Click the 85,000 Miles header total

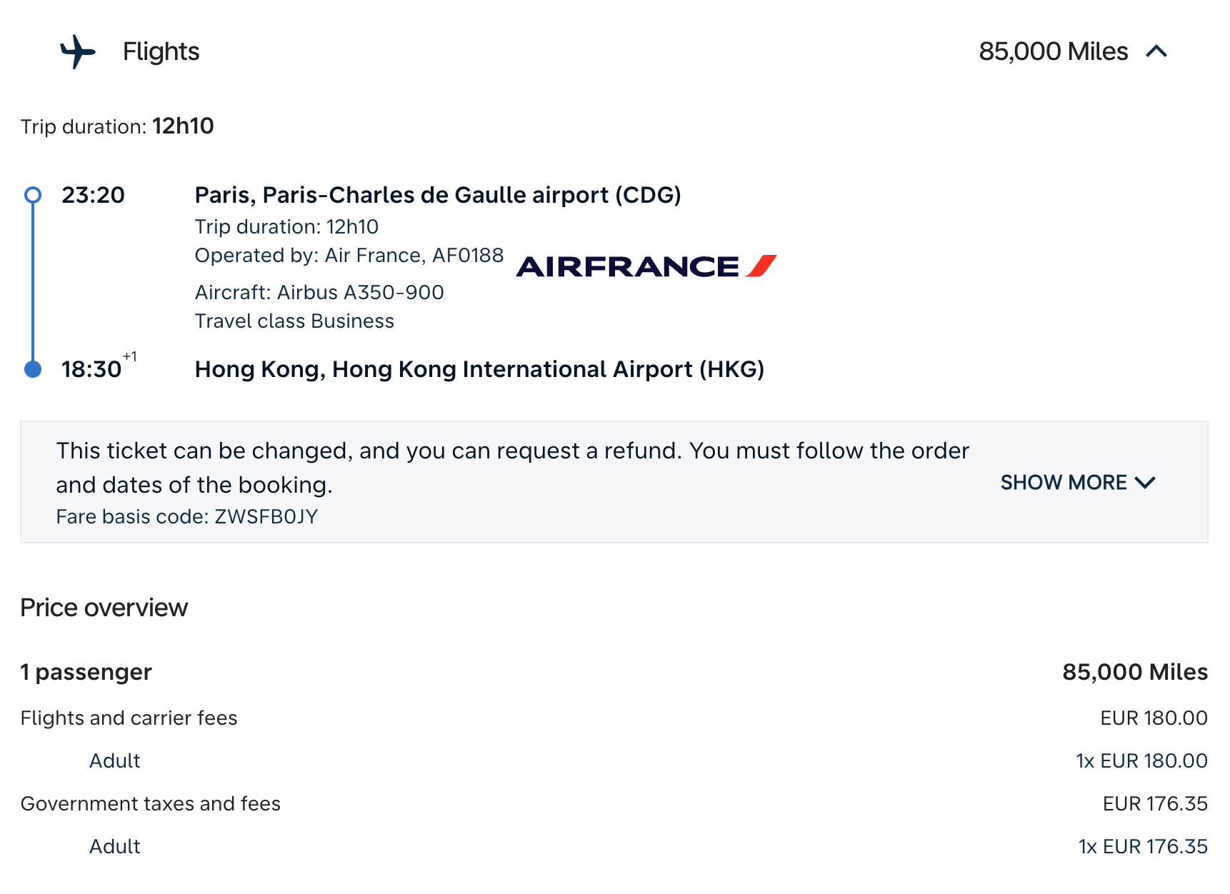pyautogui.click(x=1053, y=51)
